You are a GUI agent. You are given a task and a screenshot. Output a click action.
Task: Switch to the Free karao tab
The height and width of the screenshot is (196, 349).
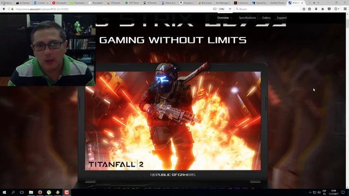click(x=77, y=3)
